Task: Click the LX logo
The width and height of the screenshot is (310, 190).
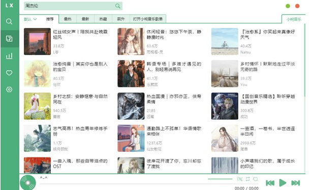Action: [x=9, y=6]
